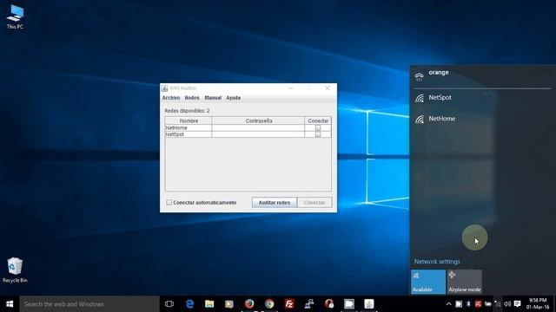This screenshot has height=312, width=556.
Task: Show hidden system tray icons
Action: pyautogui.click(x=448, y=304)
